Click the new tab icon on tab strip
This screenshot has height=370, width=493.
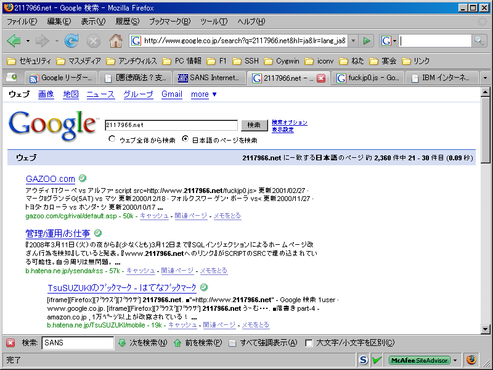(12, 77)
